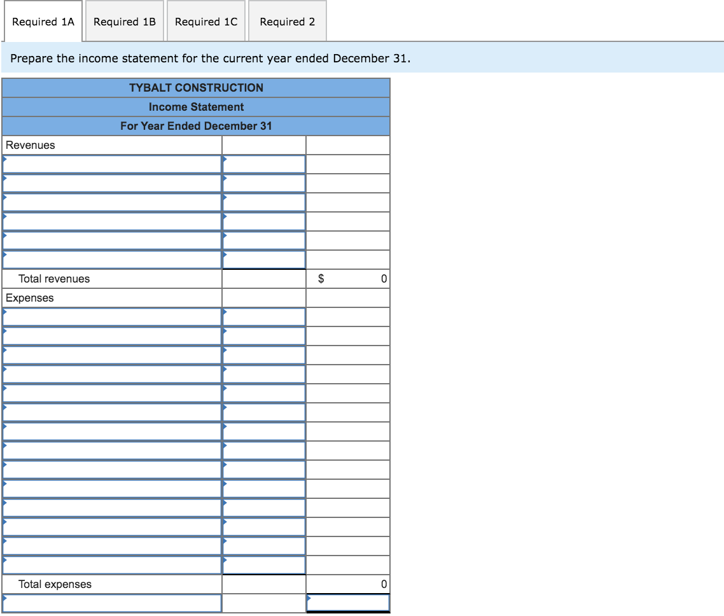Click the blue instruction banner about preparing income statement
724x616 pixels.
click(x=362, y=58)
